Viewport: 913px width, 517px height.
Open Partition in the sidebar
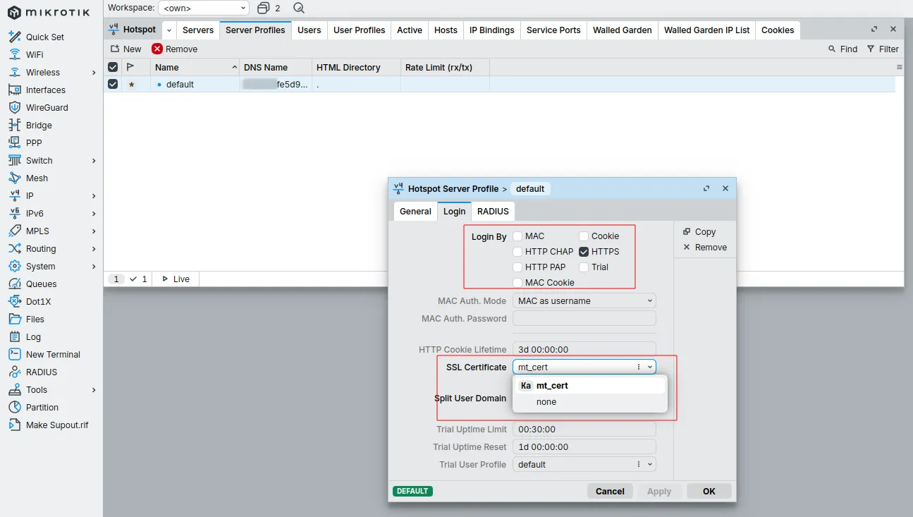tap(42, 407)
